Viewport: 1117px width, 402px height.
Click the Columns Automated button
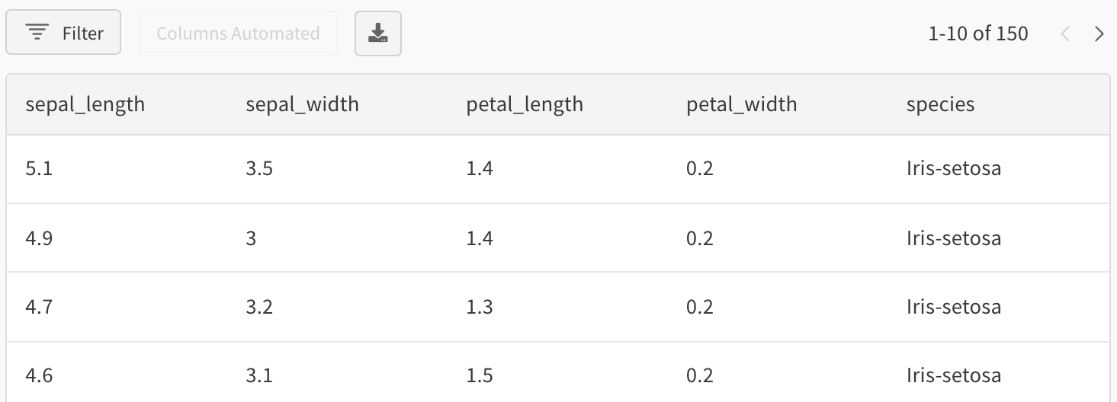coord(238,33)
